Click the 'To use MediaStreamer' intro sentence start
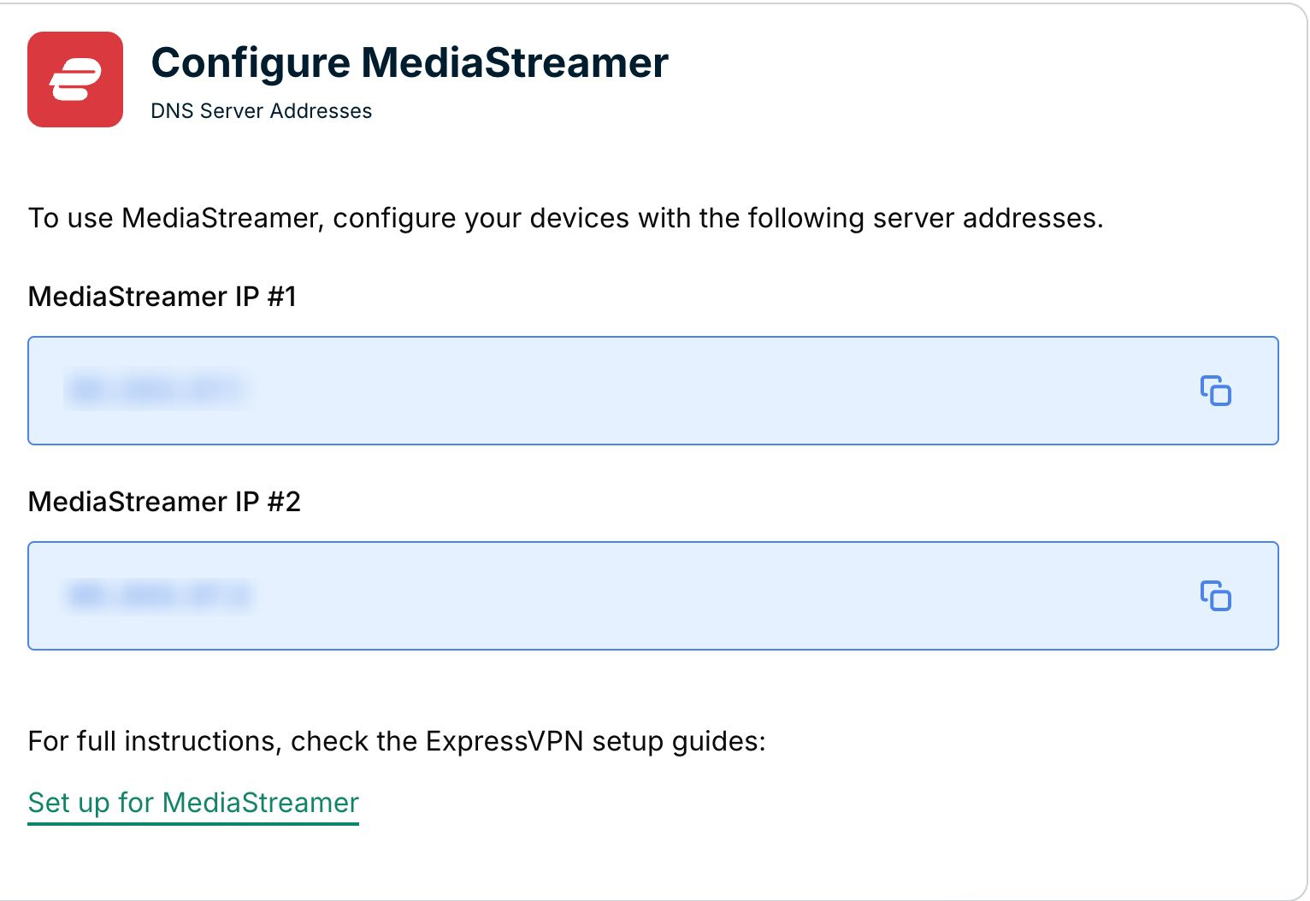This screenshot has width=1310, height=901. click(x=175, y=218)
